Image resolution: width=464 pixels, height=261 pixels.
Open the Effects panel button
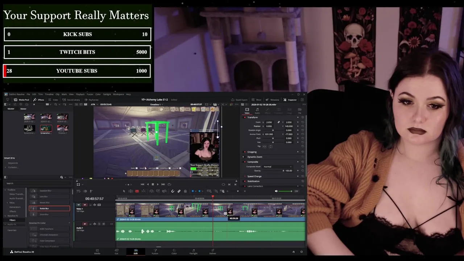(39, 100)
